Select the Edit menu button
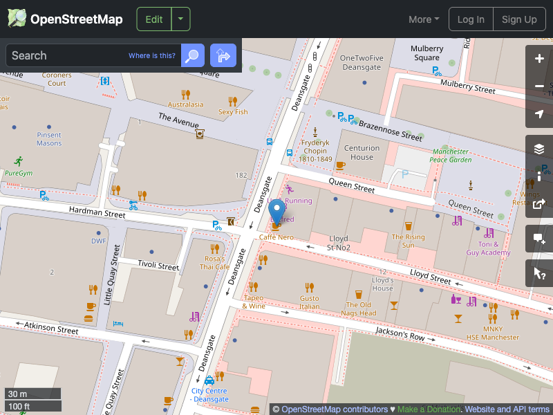Viewport: 553px width, 415px height. pos(153,19)
